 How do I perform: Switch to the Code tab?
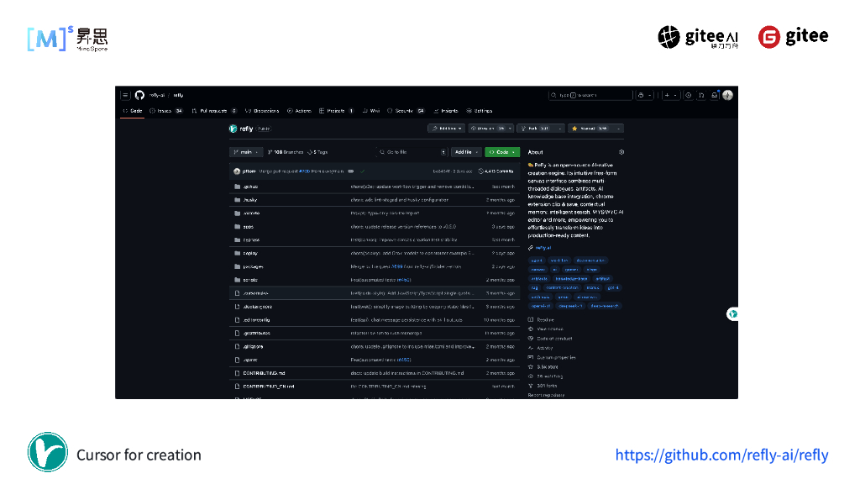coord(133,111)
